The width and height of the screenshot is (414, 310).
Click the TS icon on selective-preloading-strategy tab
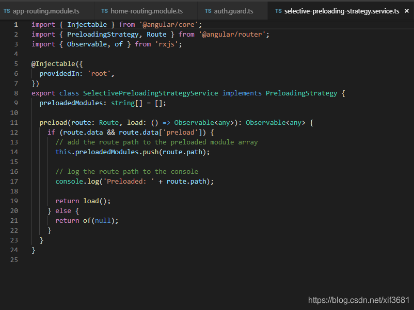(x=278, y=11)
